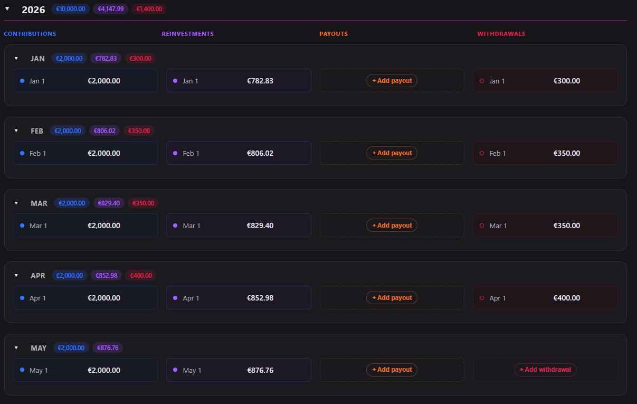Add a payout for March

(392, 225)
